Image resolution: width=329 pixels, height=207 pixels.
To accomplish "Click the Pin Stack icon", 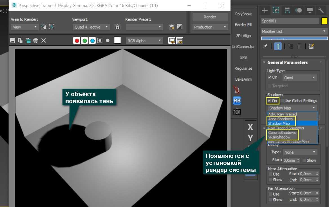I will 265,46.
